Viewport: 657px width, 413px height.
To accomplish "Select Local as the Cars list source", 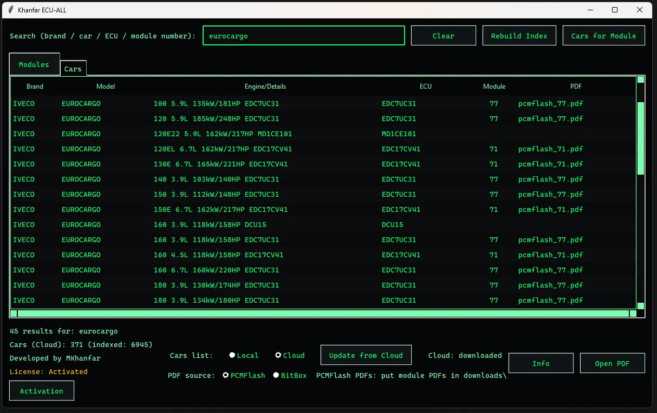I will pyautogui.click(x=232, y=355).
